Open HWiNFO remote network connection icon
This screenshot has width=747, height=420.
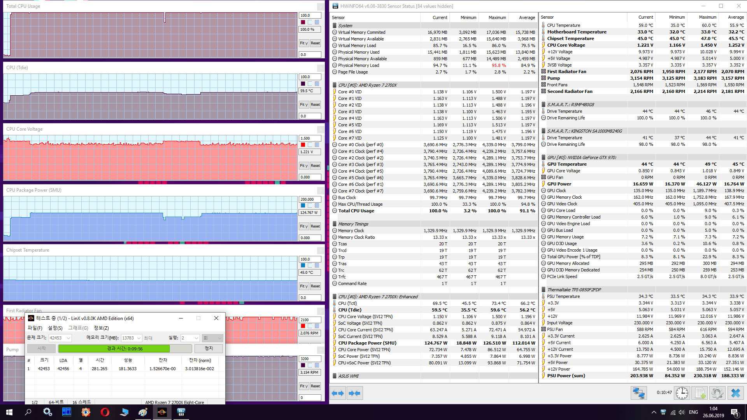pyautogui.click(x=638, y=393)
